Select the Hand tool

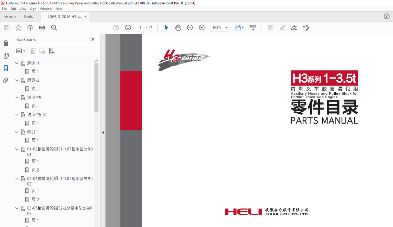coord(178,28)
